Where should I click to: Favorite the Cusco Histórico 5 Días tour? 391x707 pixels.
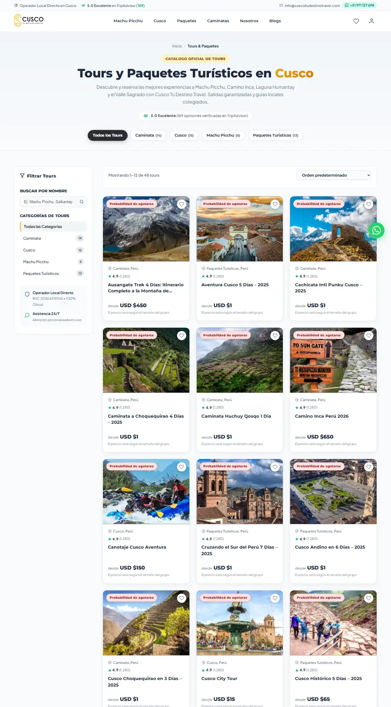[369, 598]
